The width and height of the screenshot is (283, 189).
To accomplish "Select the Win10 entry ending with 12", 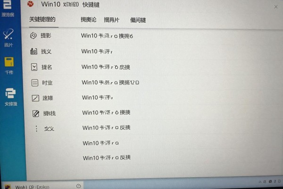I will coord(110,83).
